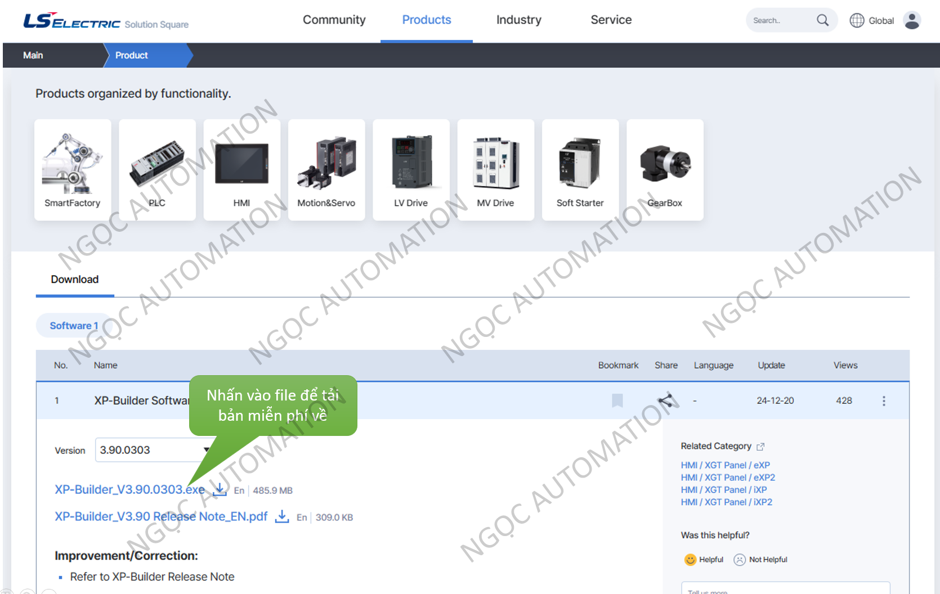Select the Motion&Servo product category
This screenshot has width=940, height=594.
click(x=326, y=170)
